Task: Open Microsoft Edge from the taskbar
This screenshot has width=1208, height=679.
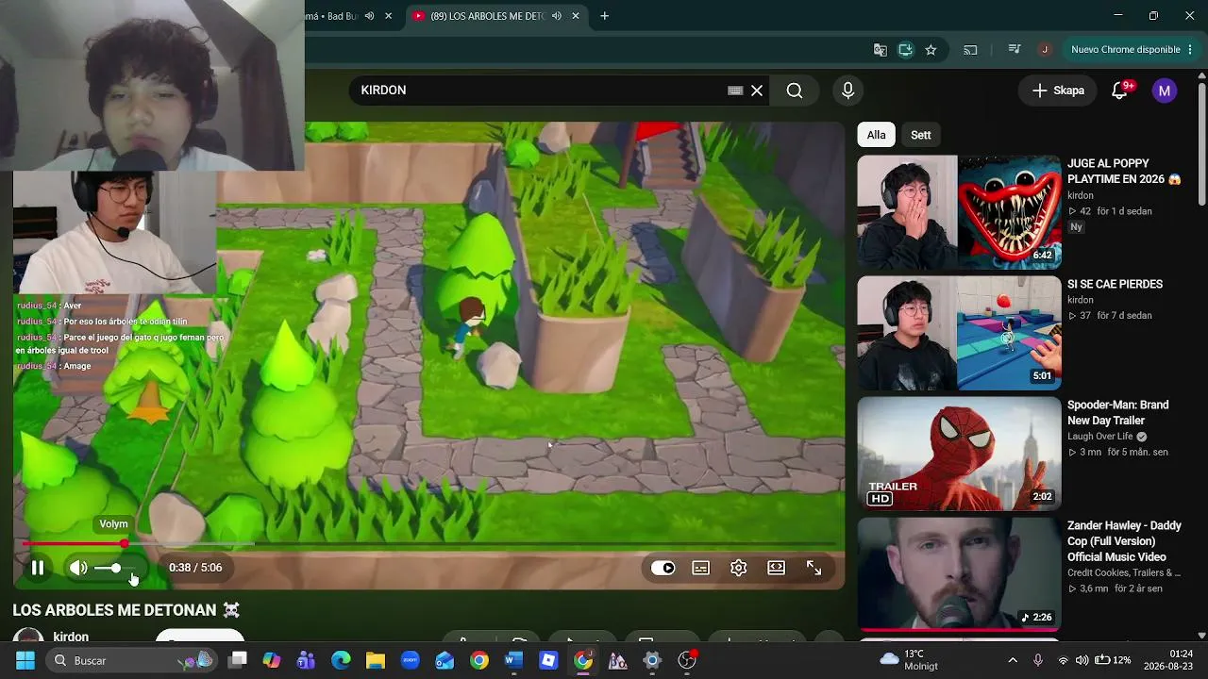Action: [341, 660]
